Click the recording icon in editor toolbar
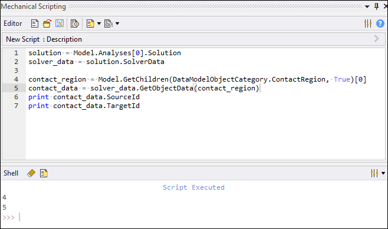Image resolution: width=388 pixels, height=229 pixels. point(108,23)
